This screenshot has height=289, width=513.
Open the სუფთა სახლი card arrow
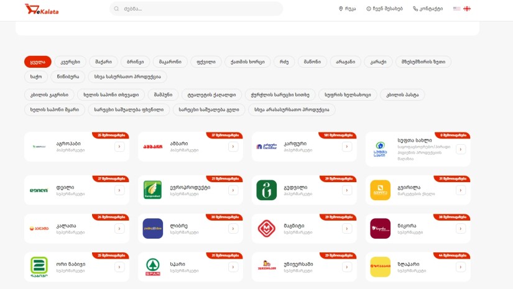461,149
